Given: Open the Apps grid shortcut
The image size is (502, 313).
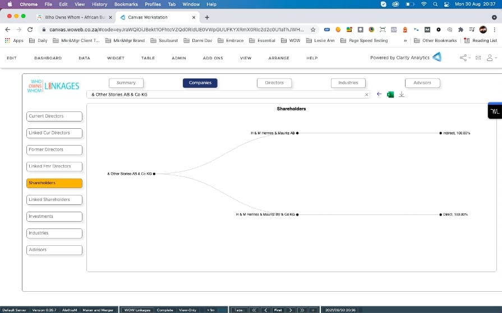Looking at the screenshot, I should coord(14,41).
